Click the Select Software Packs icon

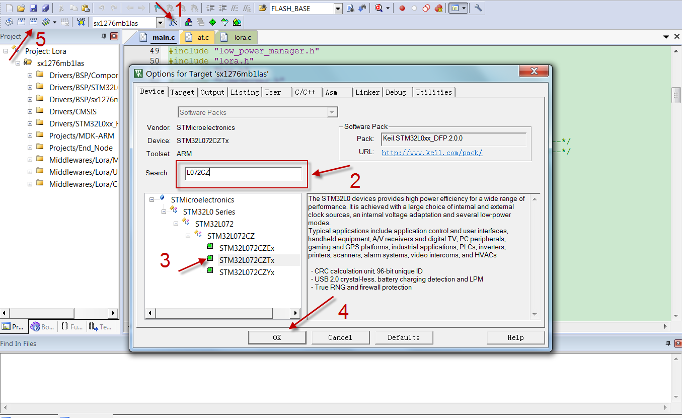pos(224,23)
